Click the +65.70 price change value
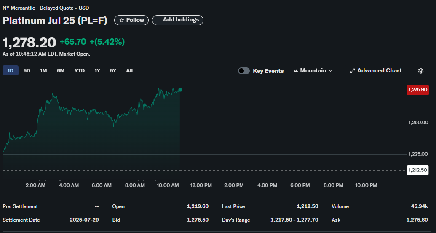This screenshot has width=436, height=233. 73,42
